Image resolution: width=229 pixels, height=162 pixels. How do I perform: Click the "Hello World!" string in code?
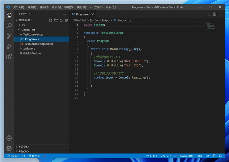(x=135, y=61)
